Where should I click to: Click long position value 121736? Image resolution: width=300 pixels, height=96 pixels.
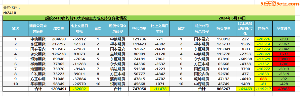[x=139, y=39]
